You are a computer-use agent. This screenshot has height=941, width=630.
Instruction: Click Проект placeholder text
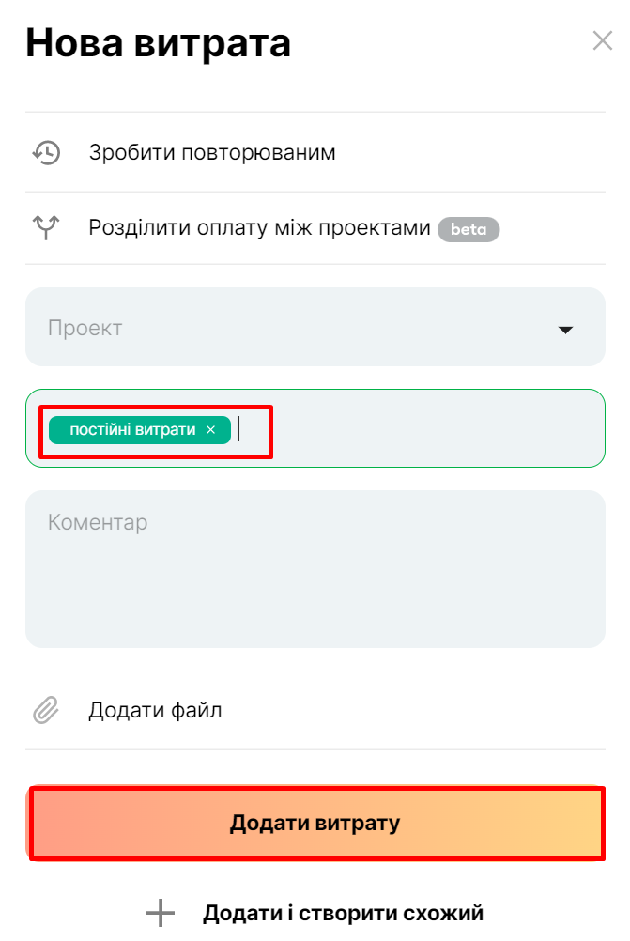85,329
